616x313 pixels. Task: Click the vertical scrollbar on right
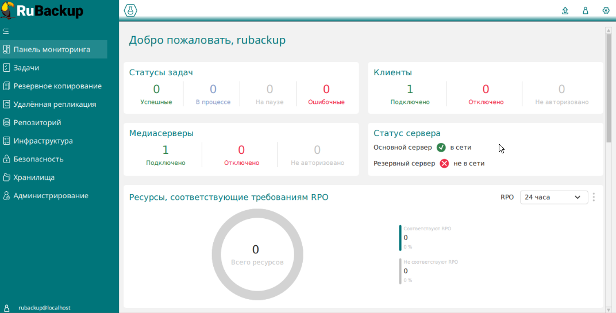click(609, 86)
